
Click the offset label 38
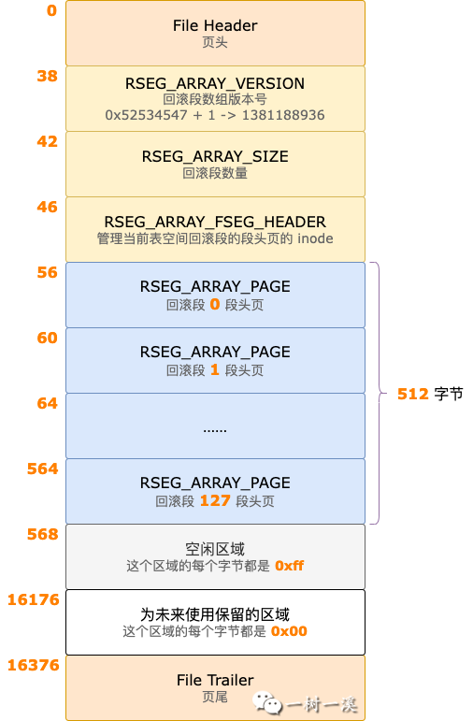(48, 76)
